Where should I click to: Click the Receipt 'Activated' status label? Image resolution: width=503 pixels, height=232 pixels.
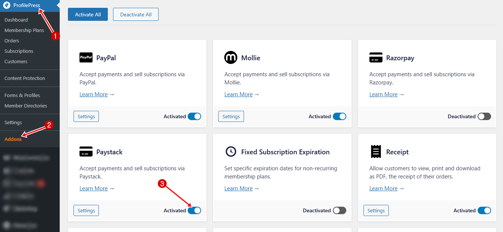click(x=465, y=210)
